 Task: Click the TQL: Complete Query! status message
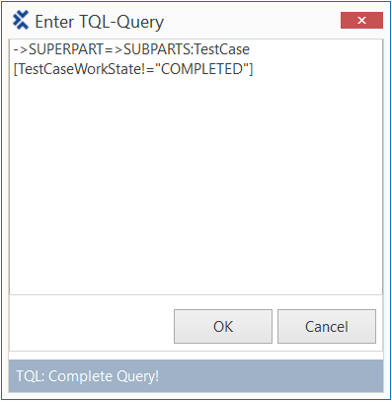tap(88, 376)
